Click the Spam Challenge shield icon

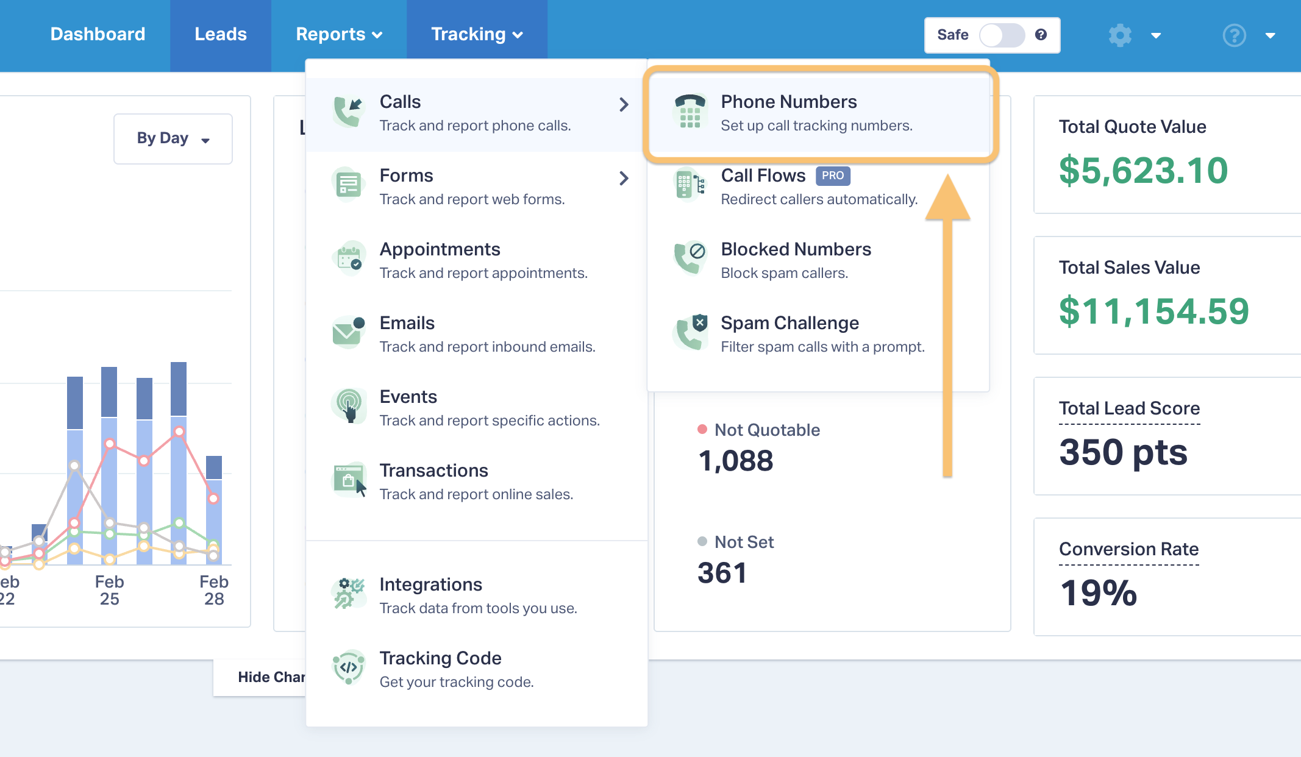[690, 332]
